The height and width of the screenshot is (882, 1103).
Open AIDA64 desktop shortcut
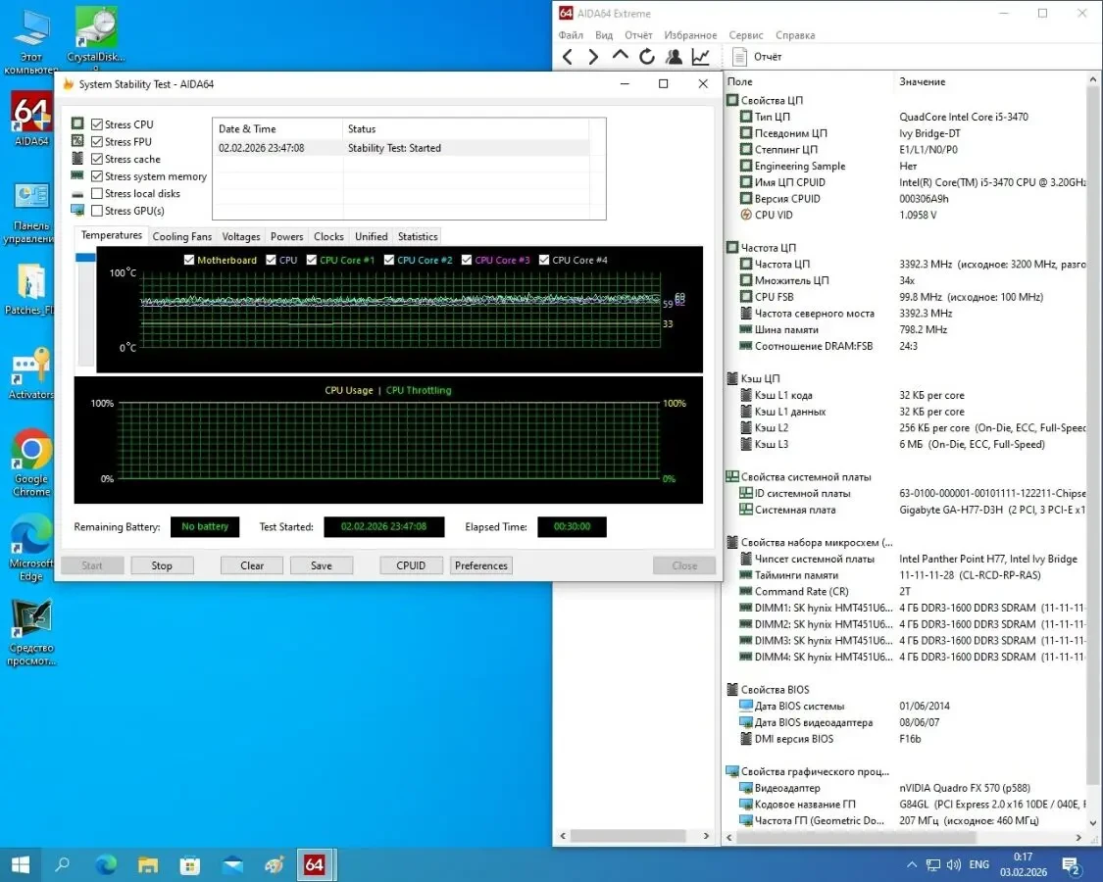tap(31, 119)
